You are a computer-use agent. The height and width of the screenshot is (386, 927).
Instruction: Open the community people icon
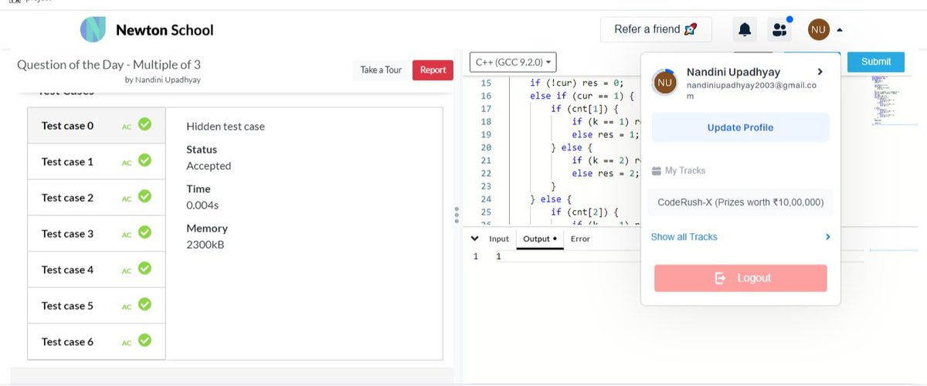click(x=779, y=30)
